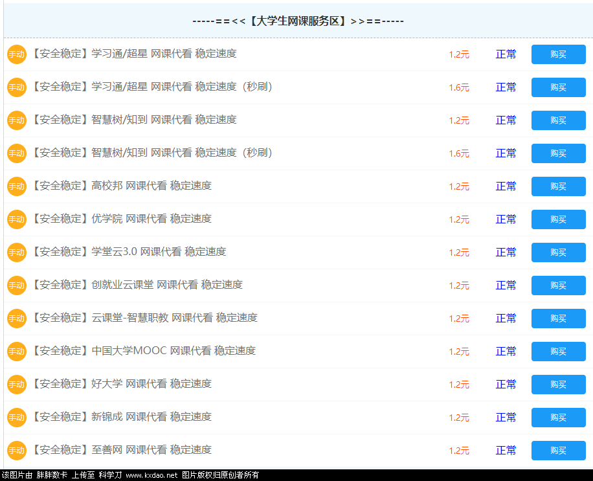Click 购买 for 至善网 网课代看
The width and height of the screenshot is (593, 481).
coord(558,451)
